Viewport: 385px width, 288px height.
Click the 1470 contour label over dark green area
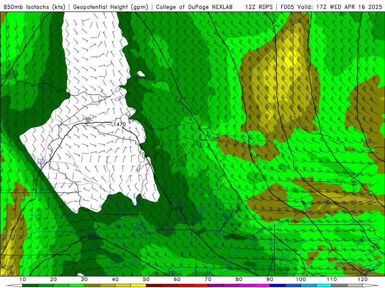(177, 209)
